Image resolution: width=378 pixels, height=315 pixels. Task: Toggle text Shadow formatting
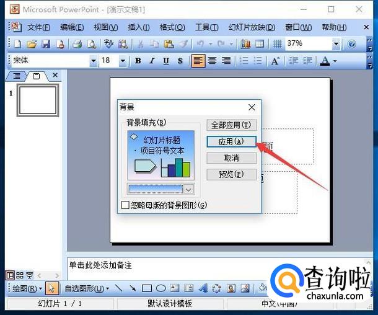[180, 61]
